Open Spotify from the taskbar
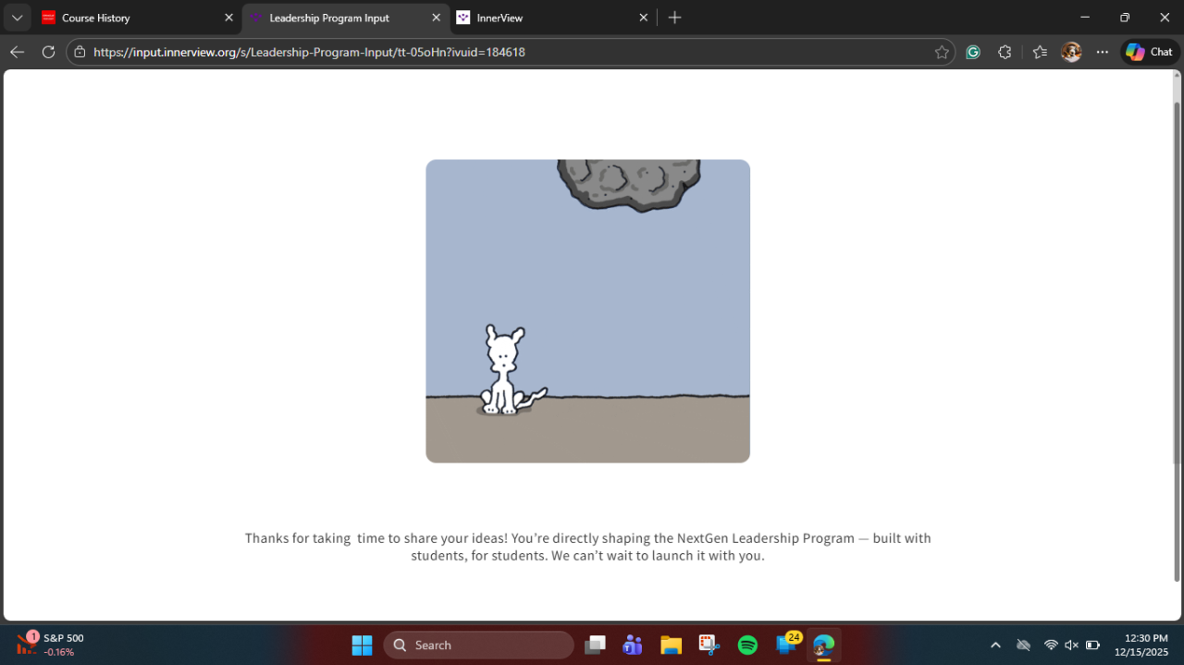This screenshot has height=665, width=1184. [747, 645]
